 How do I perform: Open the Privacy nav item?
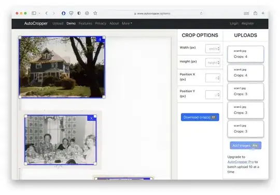point(101,23)
